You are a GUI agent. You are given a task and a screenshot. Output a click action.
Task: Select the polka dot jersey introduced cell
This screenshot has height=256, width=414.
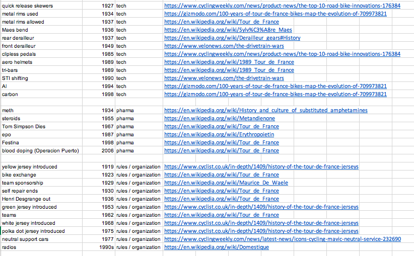pos(41,231)
